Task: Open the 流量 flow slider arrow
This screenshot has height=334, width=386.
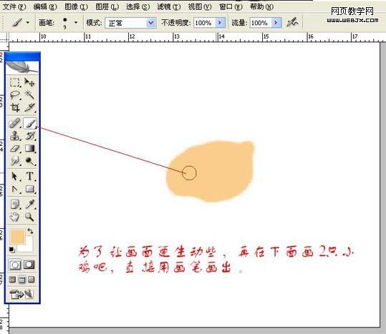Action: (276, 23)
